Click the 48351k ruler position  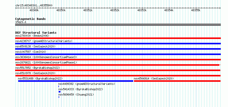pyautogui.click(x=88, y=10)
